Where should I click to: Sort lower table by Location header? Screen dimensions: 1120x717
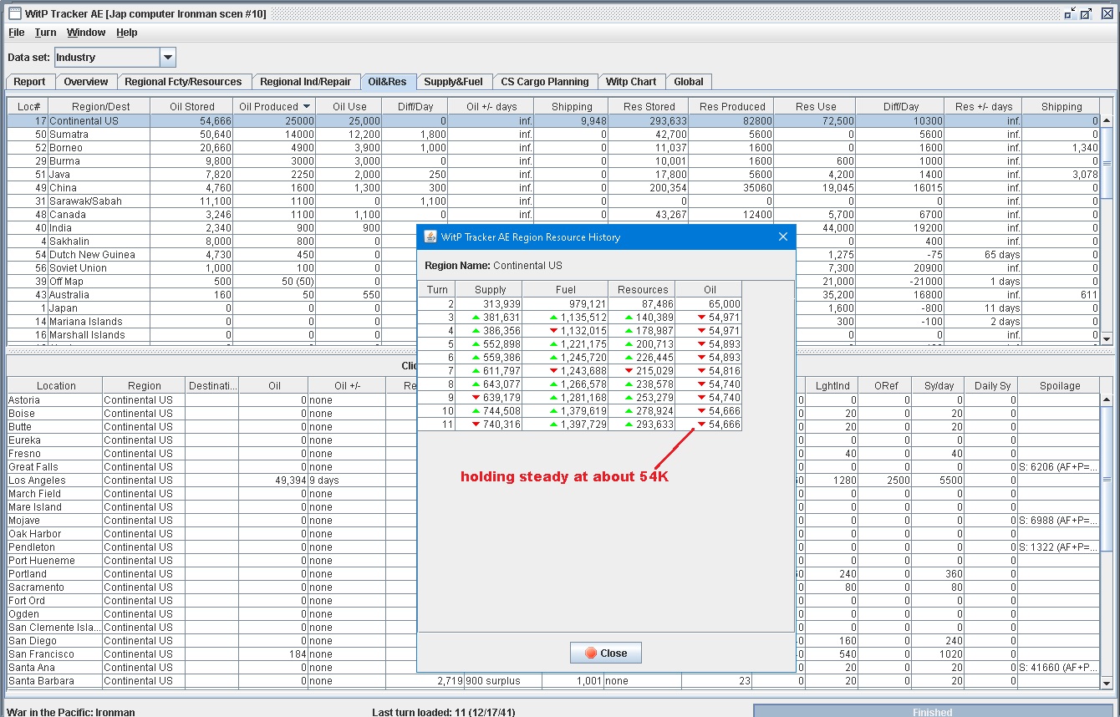55,386
